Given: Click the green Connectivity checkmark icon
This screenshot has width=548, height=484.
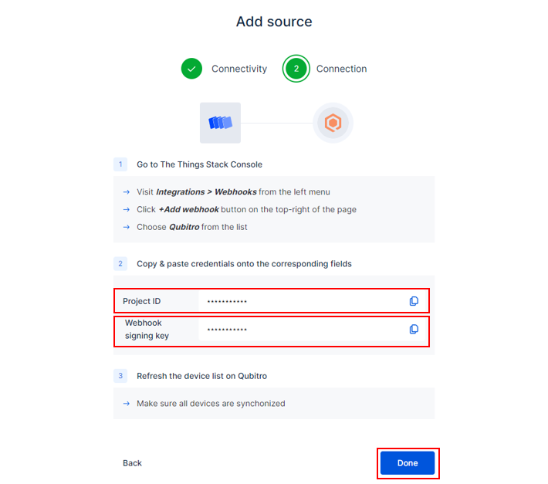Looking at the screenshot, I should click(x=191, y=69).
